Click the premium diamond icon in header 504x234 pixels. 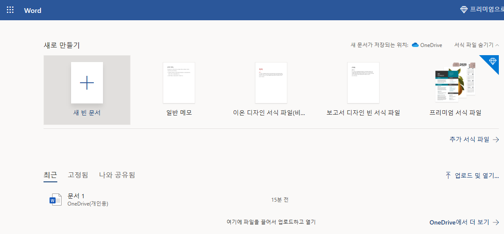464,9
